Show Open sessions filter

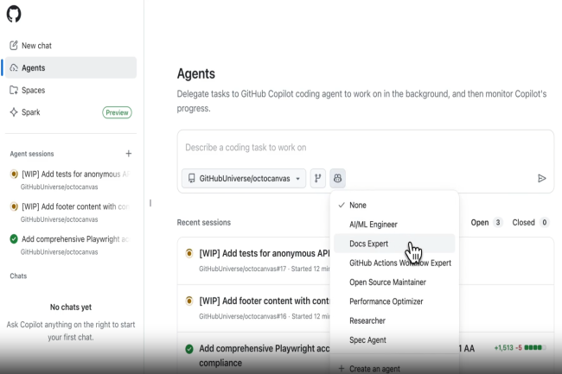486,223
